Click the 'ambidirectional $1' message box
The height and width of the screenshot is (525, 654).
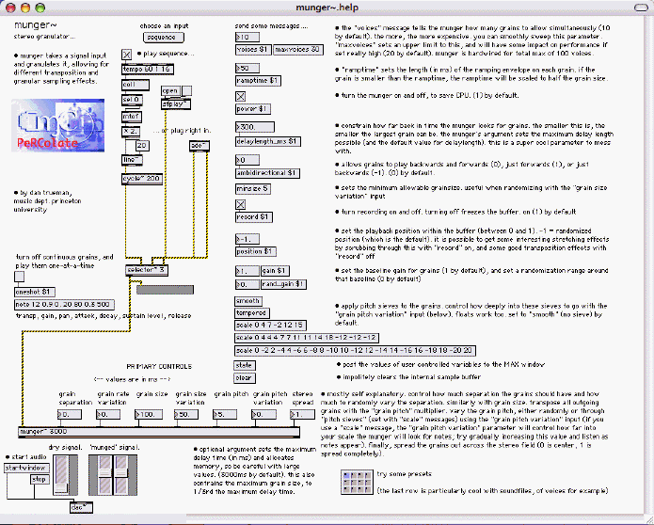tap(267, 172)
